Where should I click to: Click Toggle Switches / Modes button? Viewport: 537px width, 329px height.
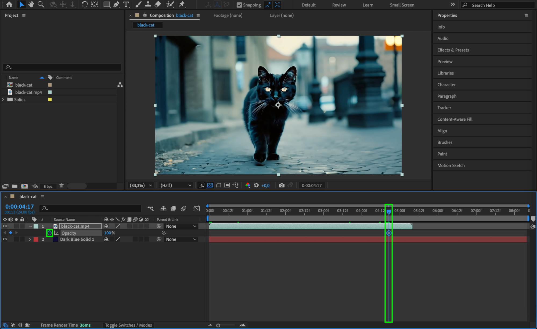point(128,325)
